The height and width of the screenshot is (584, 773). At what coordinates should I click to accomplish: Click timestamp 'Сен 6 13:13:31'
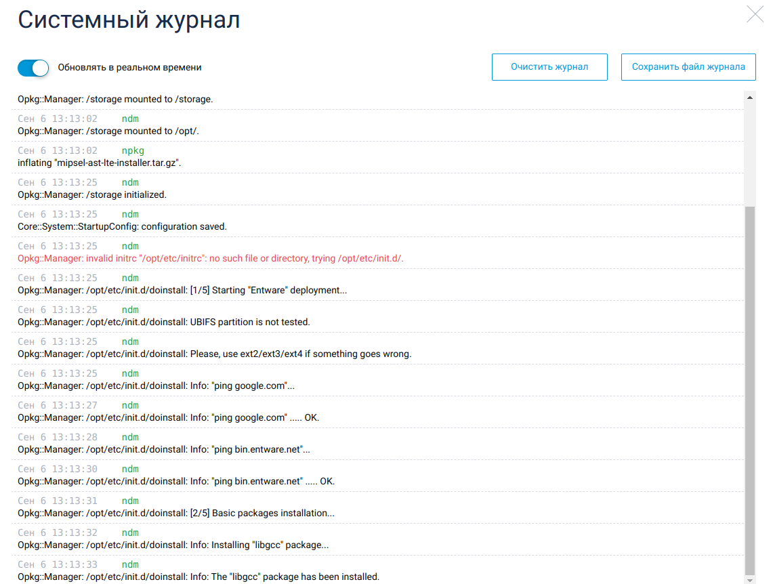58,501
